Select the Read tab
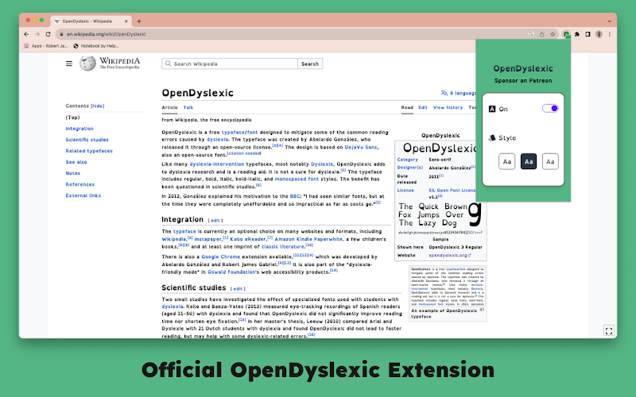The width and height of the screenshot is (636, 397). [407, 107]
